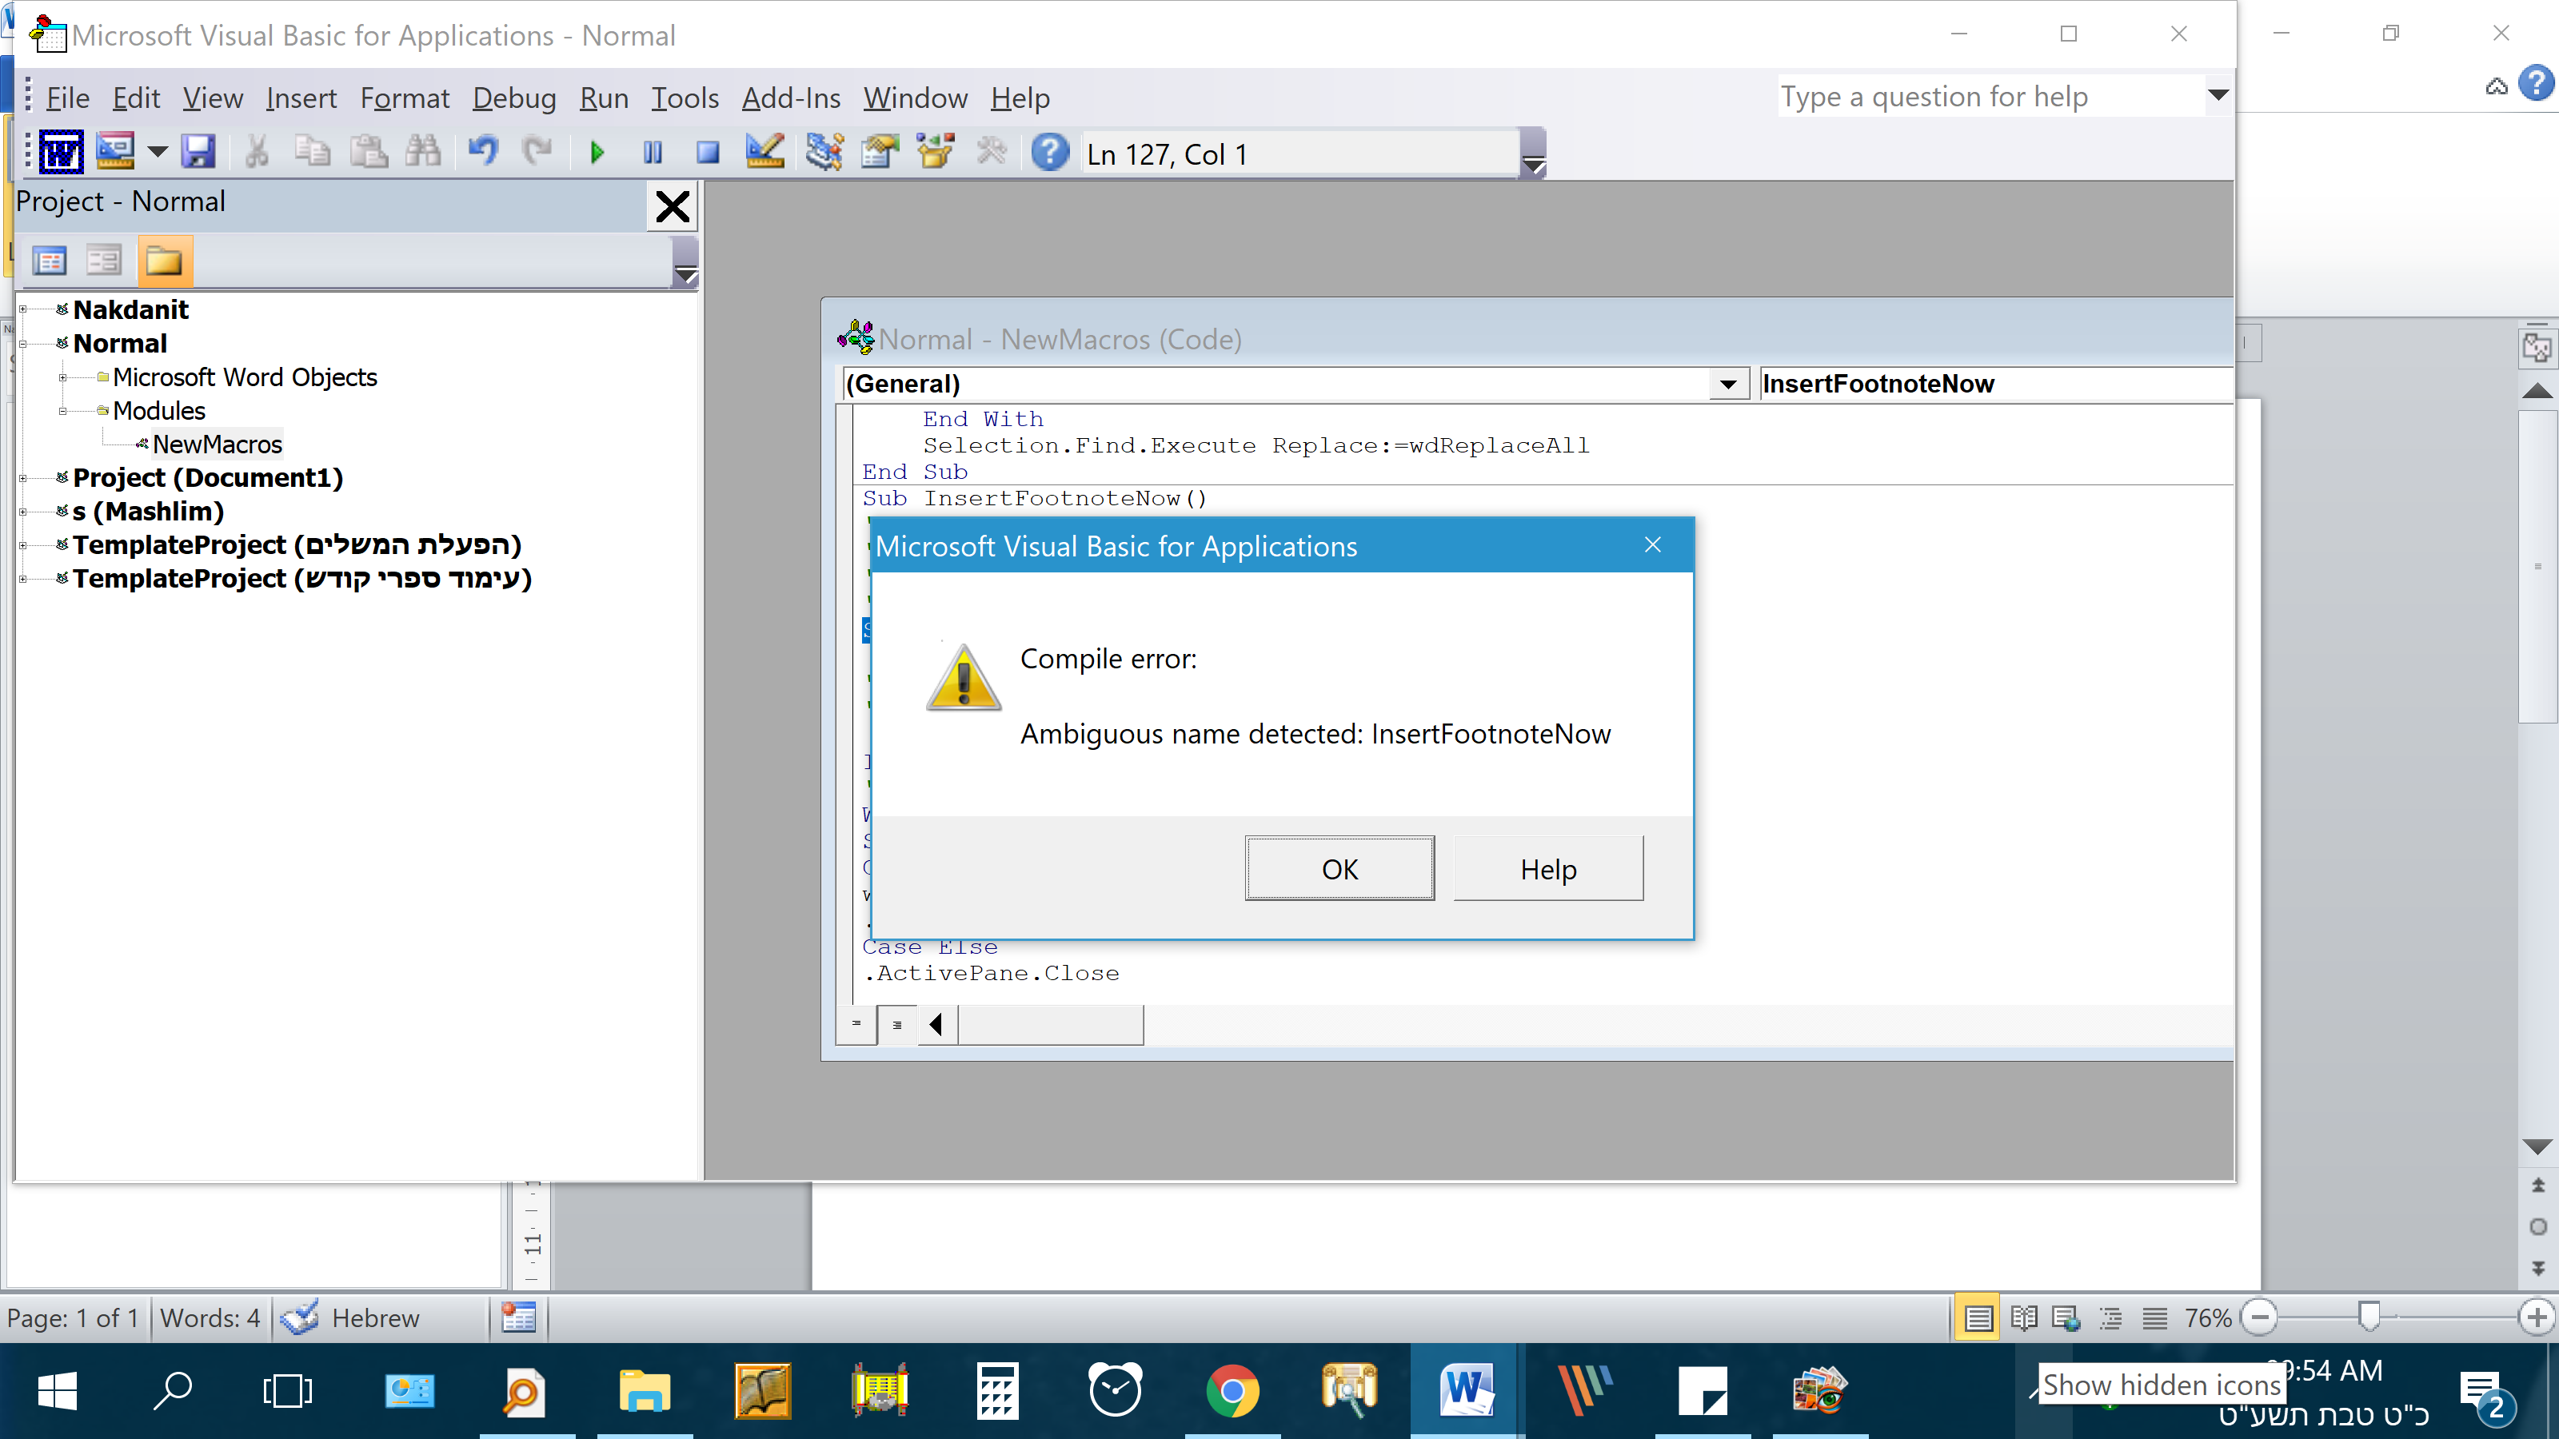Open Find with the binoculars icon
2559x1439 pixels.
point(423,153)
